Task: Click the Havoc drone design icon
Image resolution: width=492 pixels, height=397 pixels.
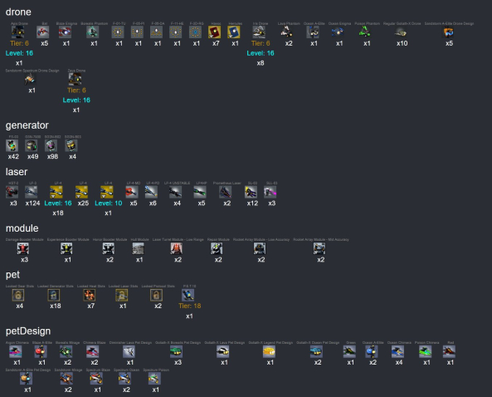Action: [x=215, y=32]
